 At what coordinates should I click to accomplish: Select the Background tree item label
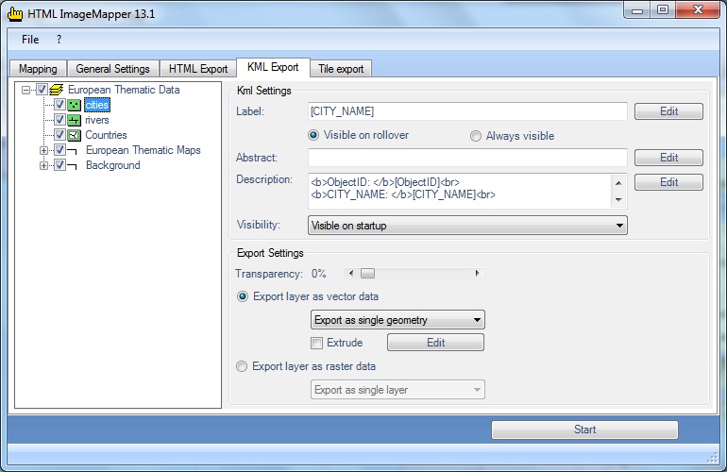(112, 165)
